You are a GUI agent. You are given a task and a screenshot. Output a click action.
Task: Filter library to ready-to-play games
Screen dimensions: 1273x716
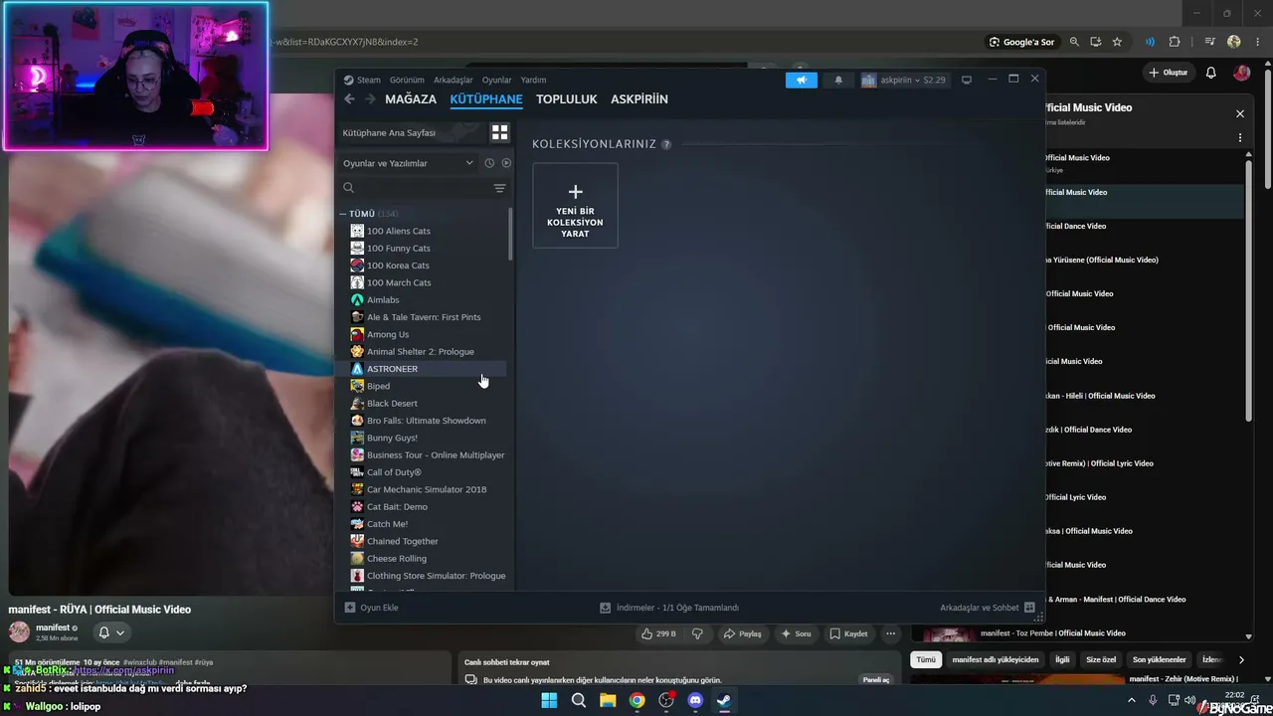click(506, 163)
